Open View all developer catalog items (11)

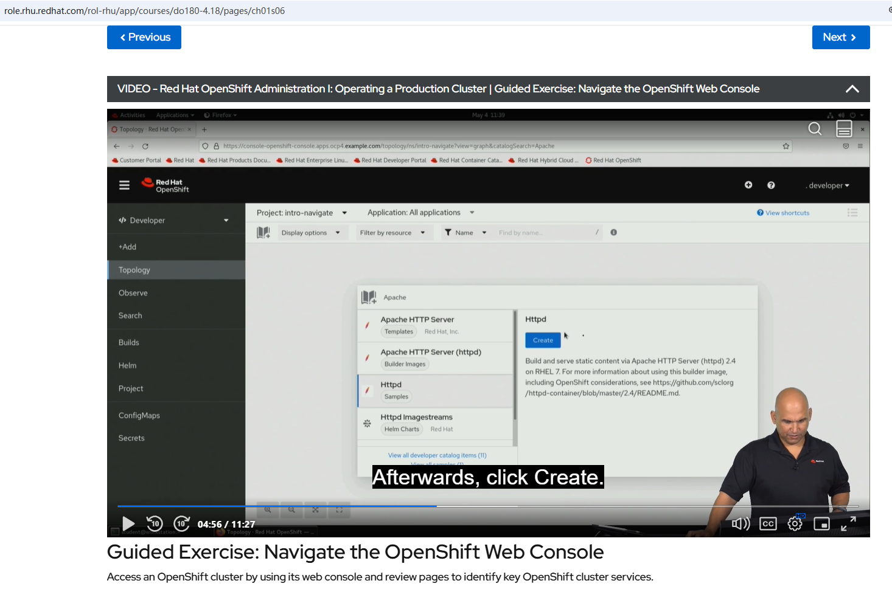tap(437, 455)
